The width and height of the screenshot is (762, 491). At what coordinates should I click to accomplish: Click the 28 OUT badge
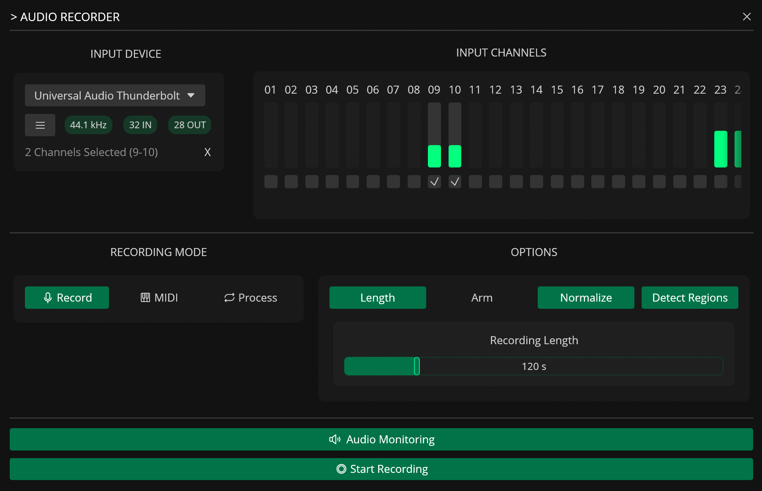190,125
